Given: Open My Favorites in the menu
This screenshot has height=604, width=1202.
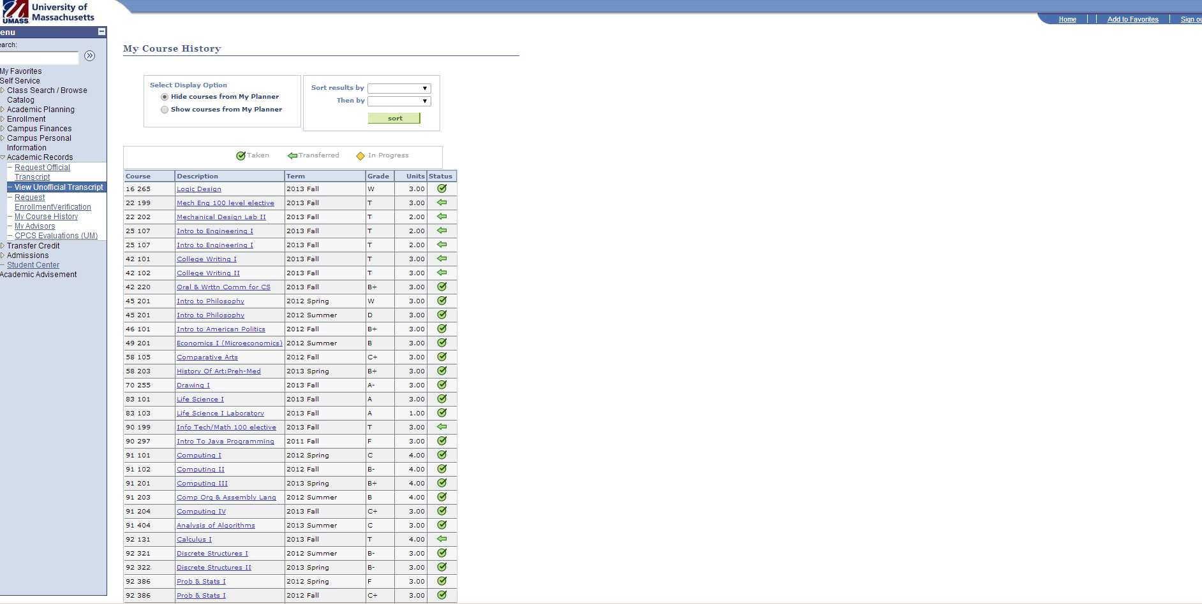Looking at the screenshot, I should (x=21, y=71).
